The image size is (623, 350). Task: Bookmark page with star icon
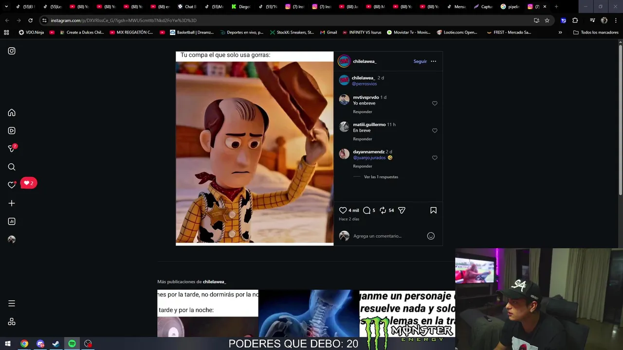pos(547,20)
